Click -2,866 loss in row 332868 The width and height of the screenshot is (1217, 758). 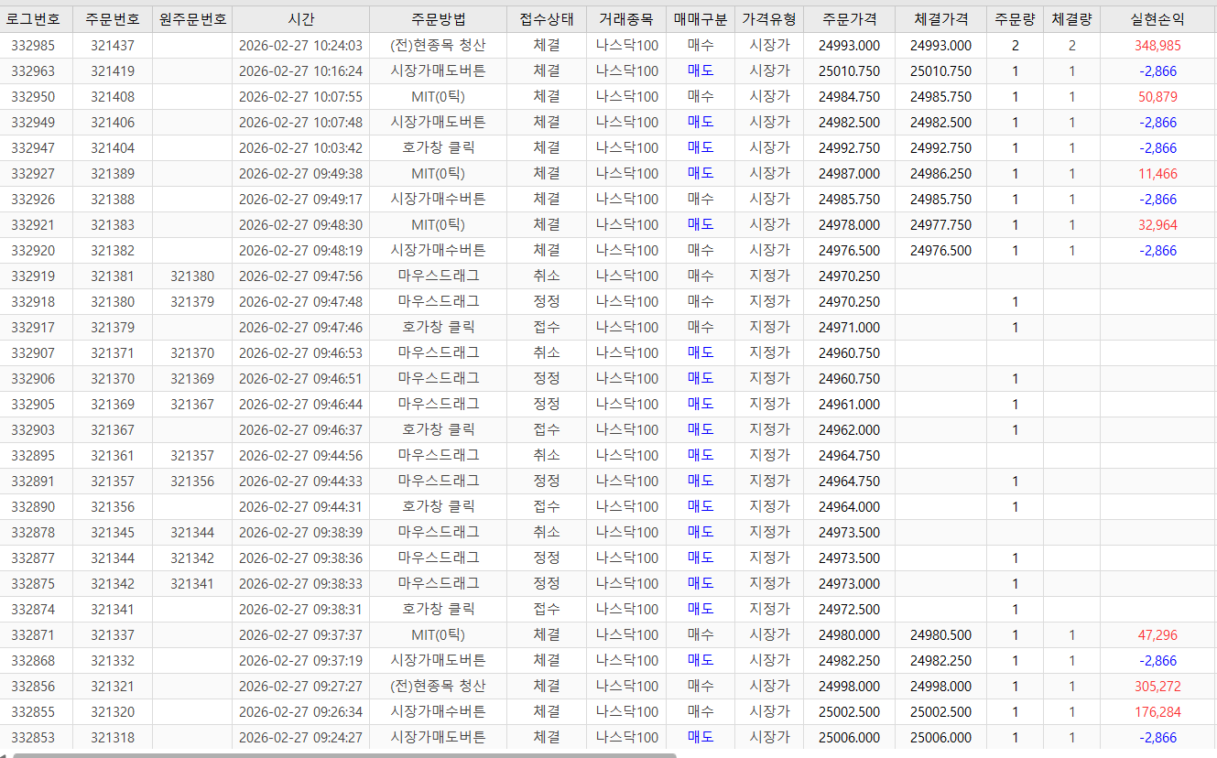coord(1157,660)
